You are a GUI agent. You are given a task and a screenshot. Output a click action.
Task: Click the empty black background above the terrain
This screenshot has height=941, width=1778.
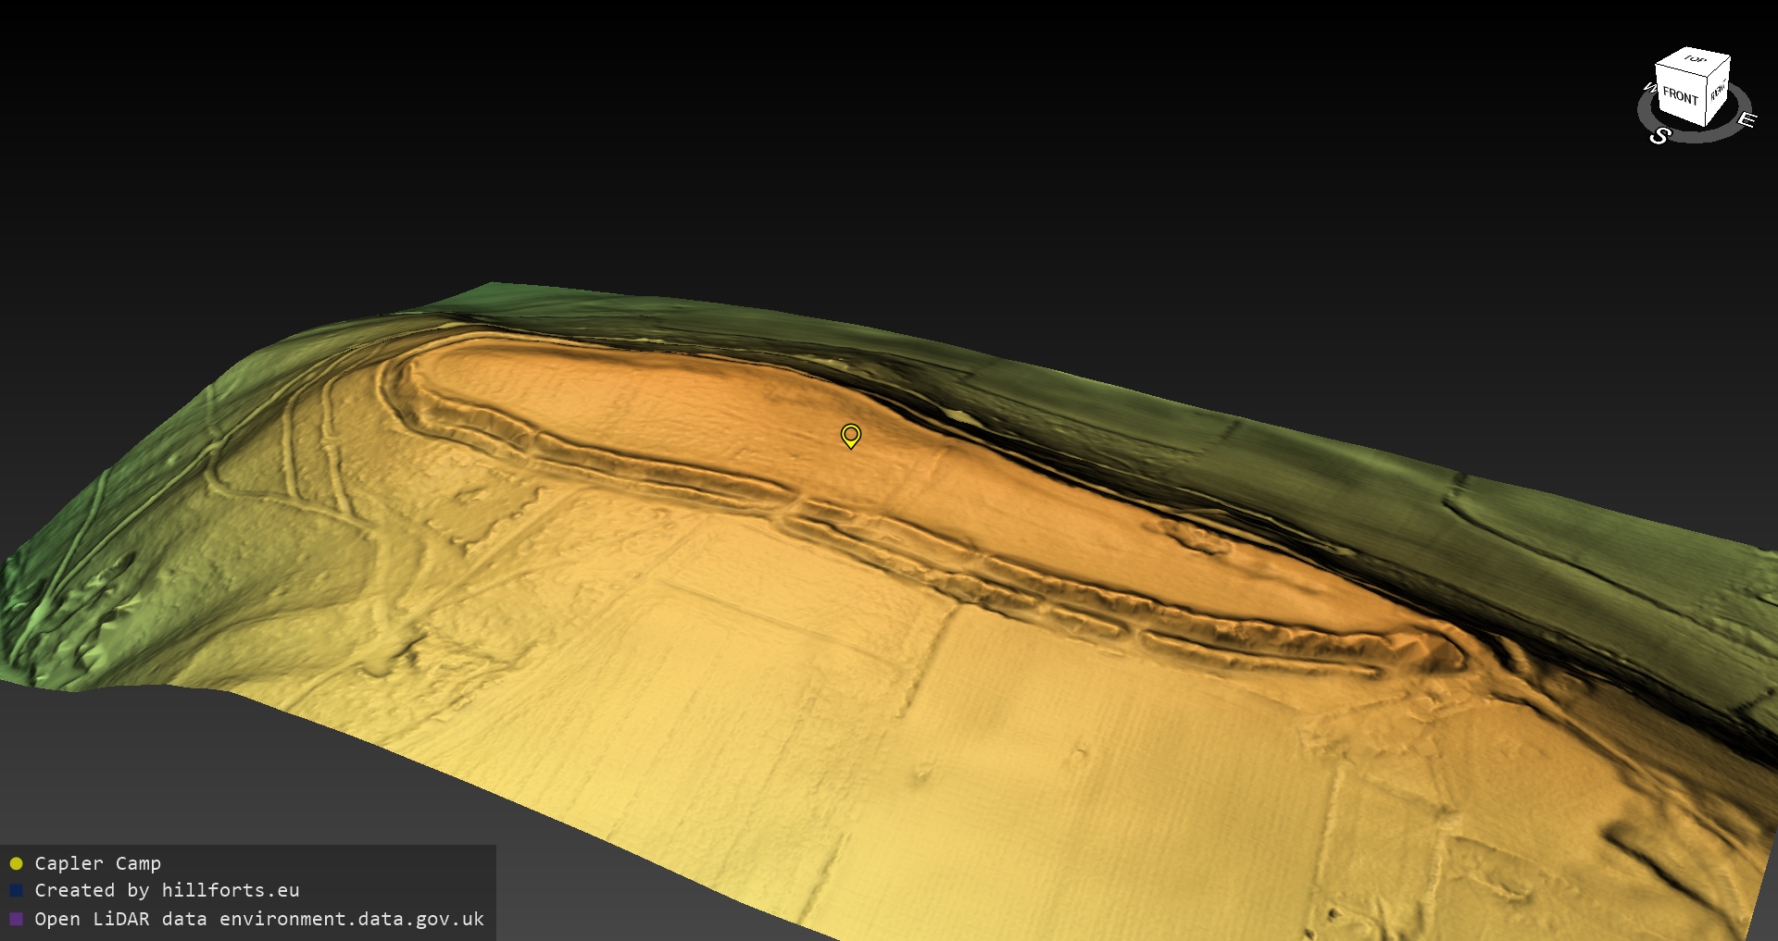coord(833,139)
